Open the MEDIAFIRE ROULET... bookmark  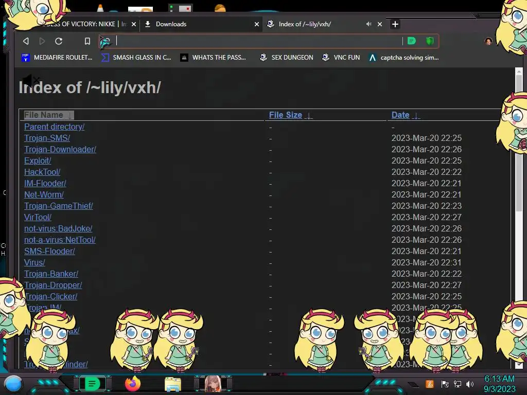click(x=57, y=58)
